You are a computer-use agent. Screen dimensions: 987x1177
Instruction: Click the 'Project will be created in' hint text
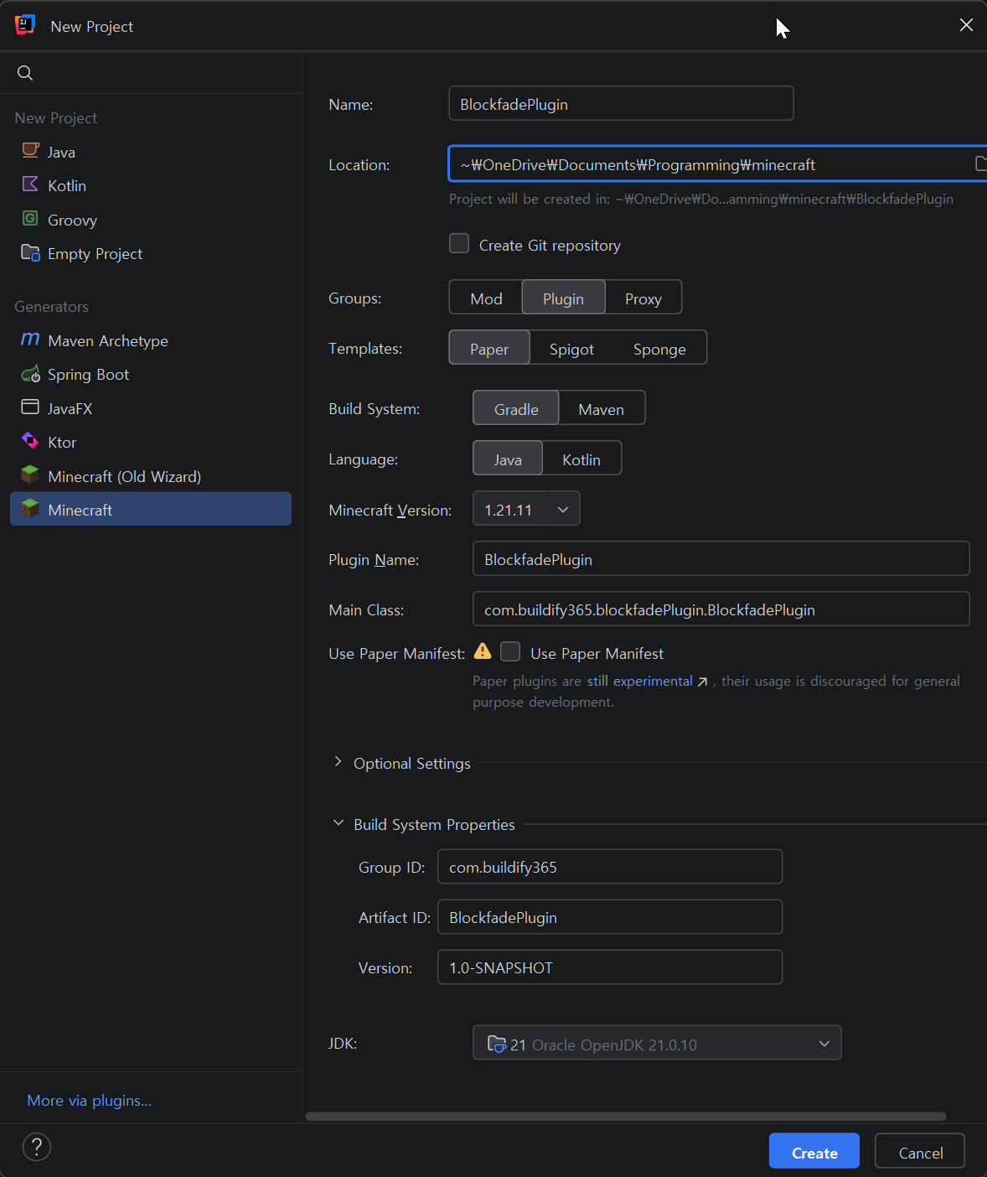pos(701,200)
